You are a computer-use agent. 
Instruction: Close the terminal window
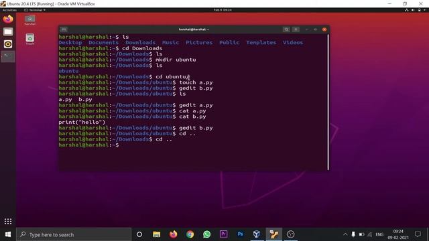(324, 29)
